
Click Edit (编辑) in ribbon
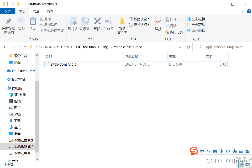click(x=171, y=26)
